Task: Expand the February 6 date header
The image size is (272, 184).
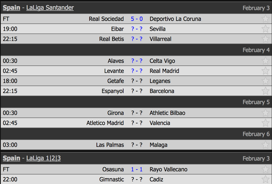Action: pyautogui.click(x=256, y=134)
